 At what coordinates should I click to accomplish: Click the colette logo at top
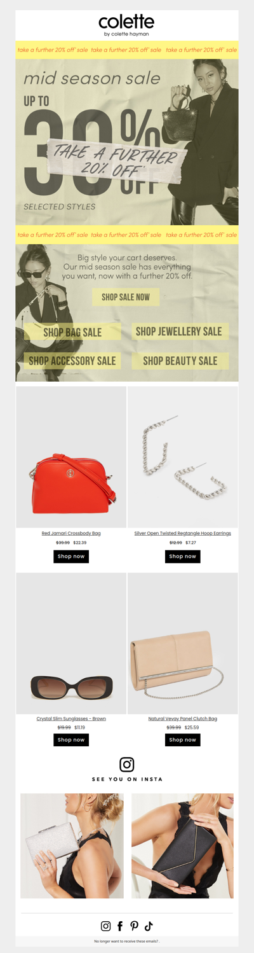tap(127, 25)
